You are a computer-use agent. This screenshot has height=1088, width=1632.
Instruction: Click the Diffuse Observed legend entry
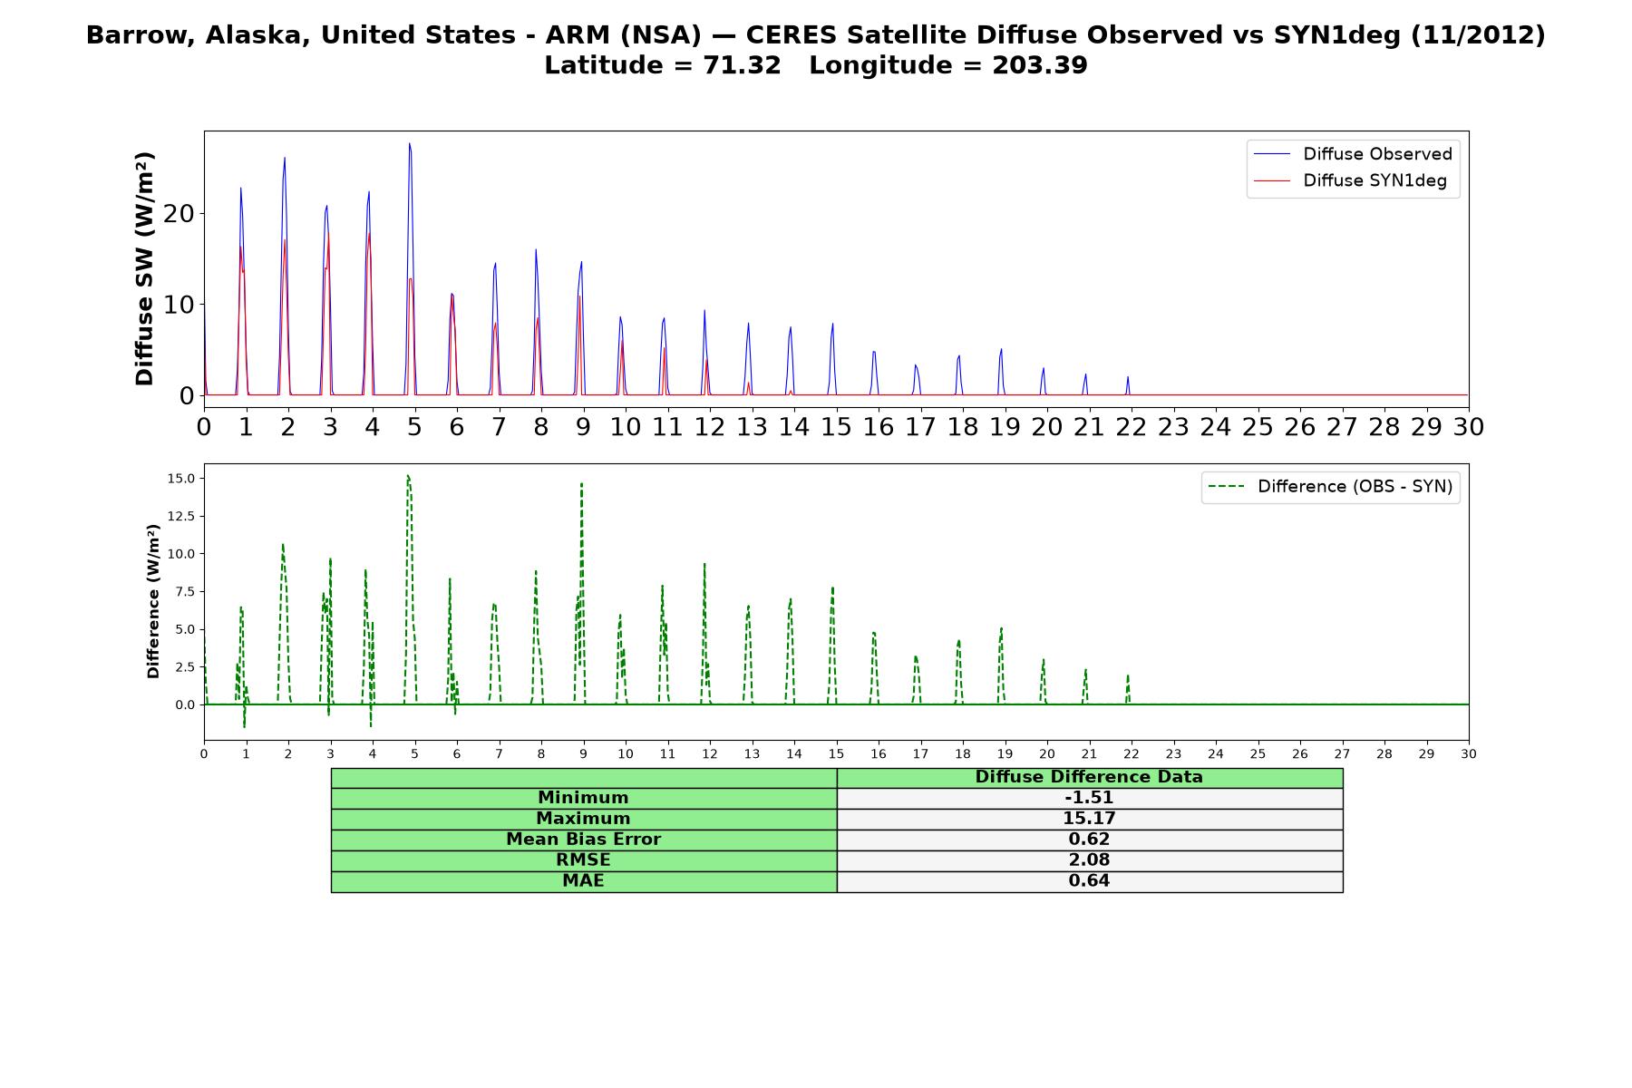point(1353,154)
